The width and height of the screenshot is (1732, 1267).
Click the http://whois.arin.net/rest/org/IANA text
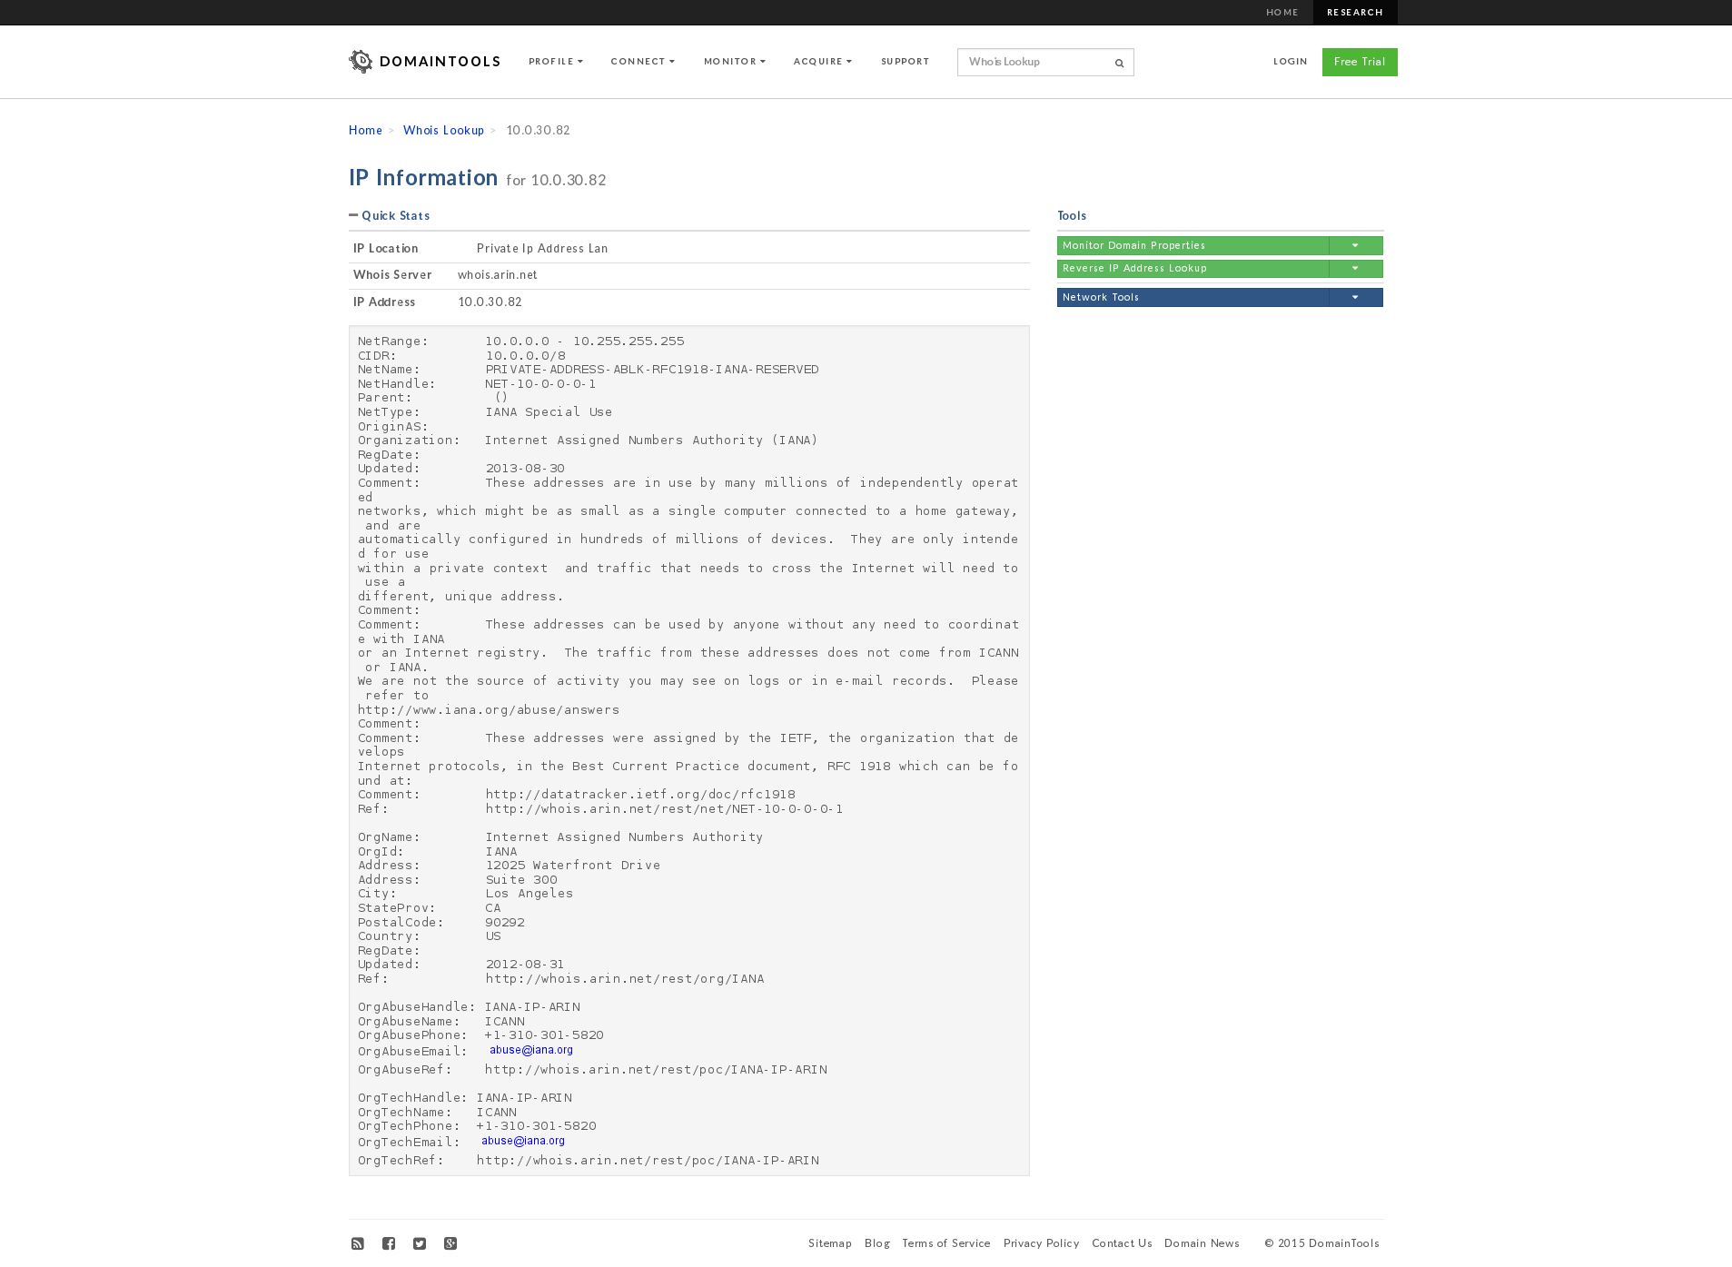click(625, 979)
